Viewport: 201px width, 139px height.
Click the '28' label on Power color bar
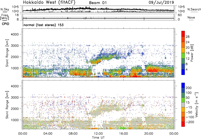click(187, 37)
